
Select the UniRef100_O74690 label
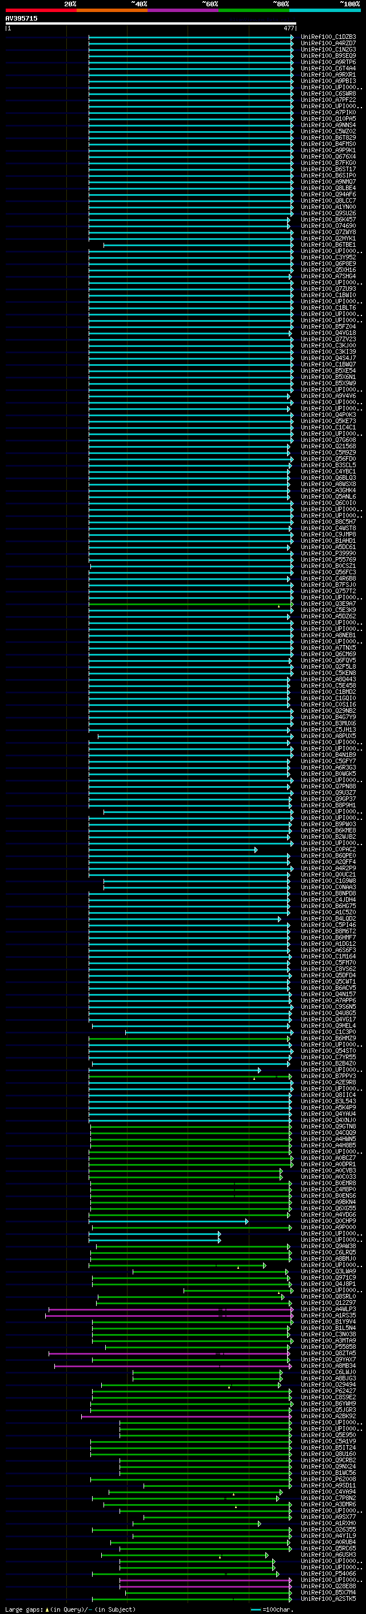pyautogui.click(x=328, y=226)
